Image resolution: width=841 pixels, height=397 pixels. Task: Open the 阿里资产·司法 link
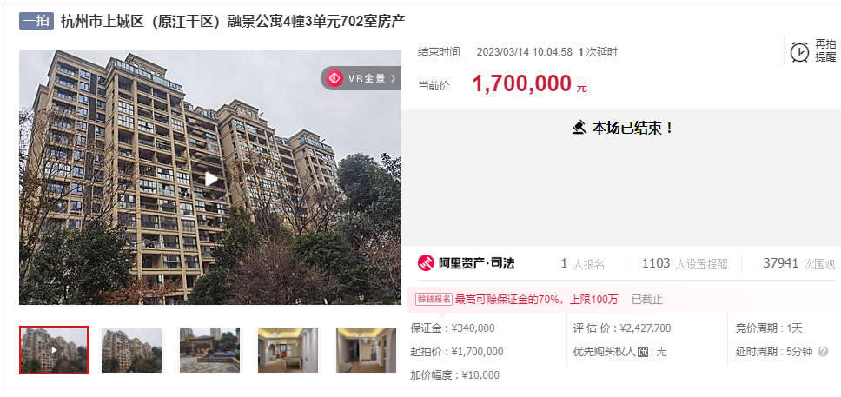pyautogui.click(x=466, y=263)
